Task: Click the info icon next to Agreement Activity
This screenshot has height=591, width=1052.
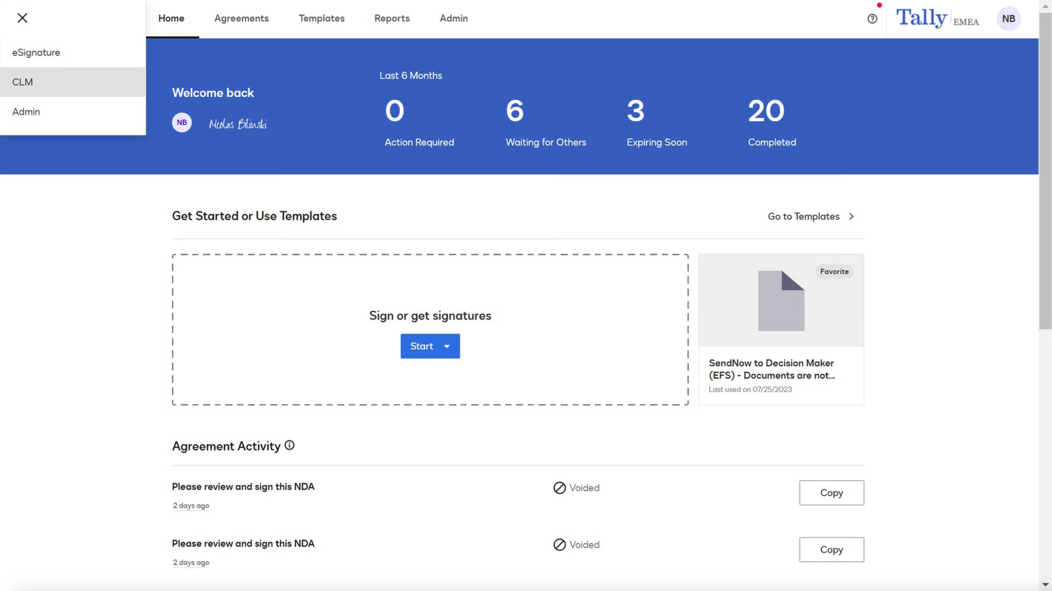Action: pos(289,445)
